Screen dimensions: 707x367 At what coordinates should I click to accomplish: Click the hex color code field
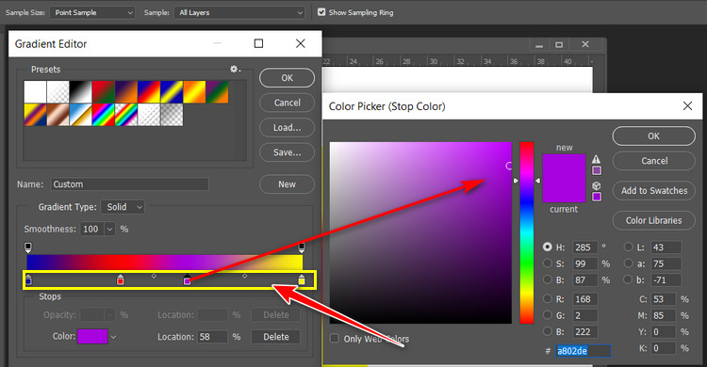click(x=584, y=351)
